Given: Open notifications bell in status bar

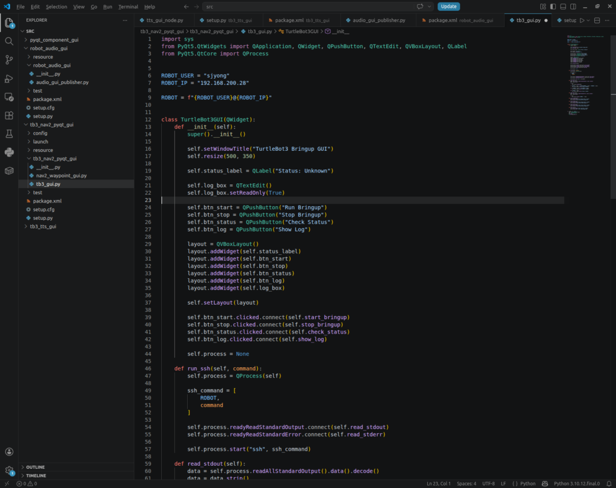Looking at the screenshot, I should point(609,484).
